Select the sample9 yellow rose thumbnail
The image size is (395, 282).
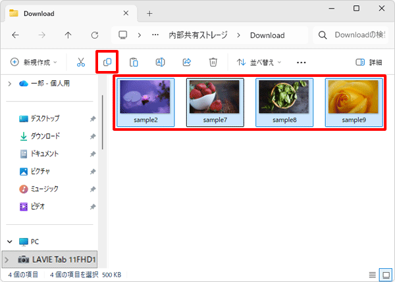(354, 103)
